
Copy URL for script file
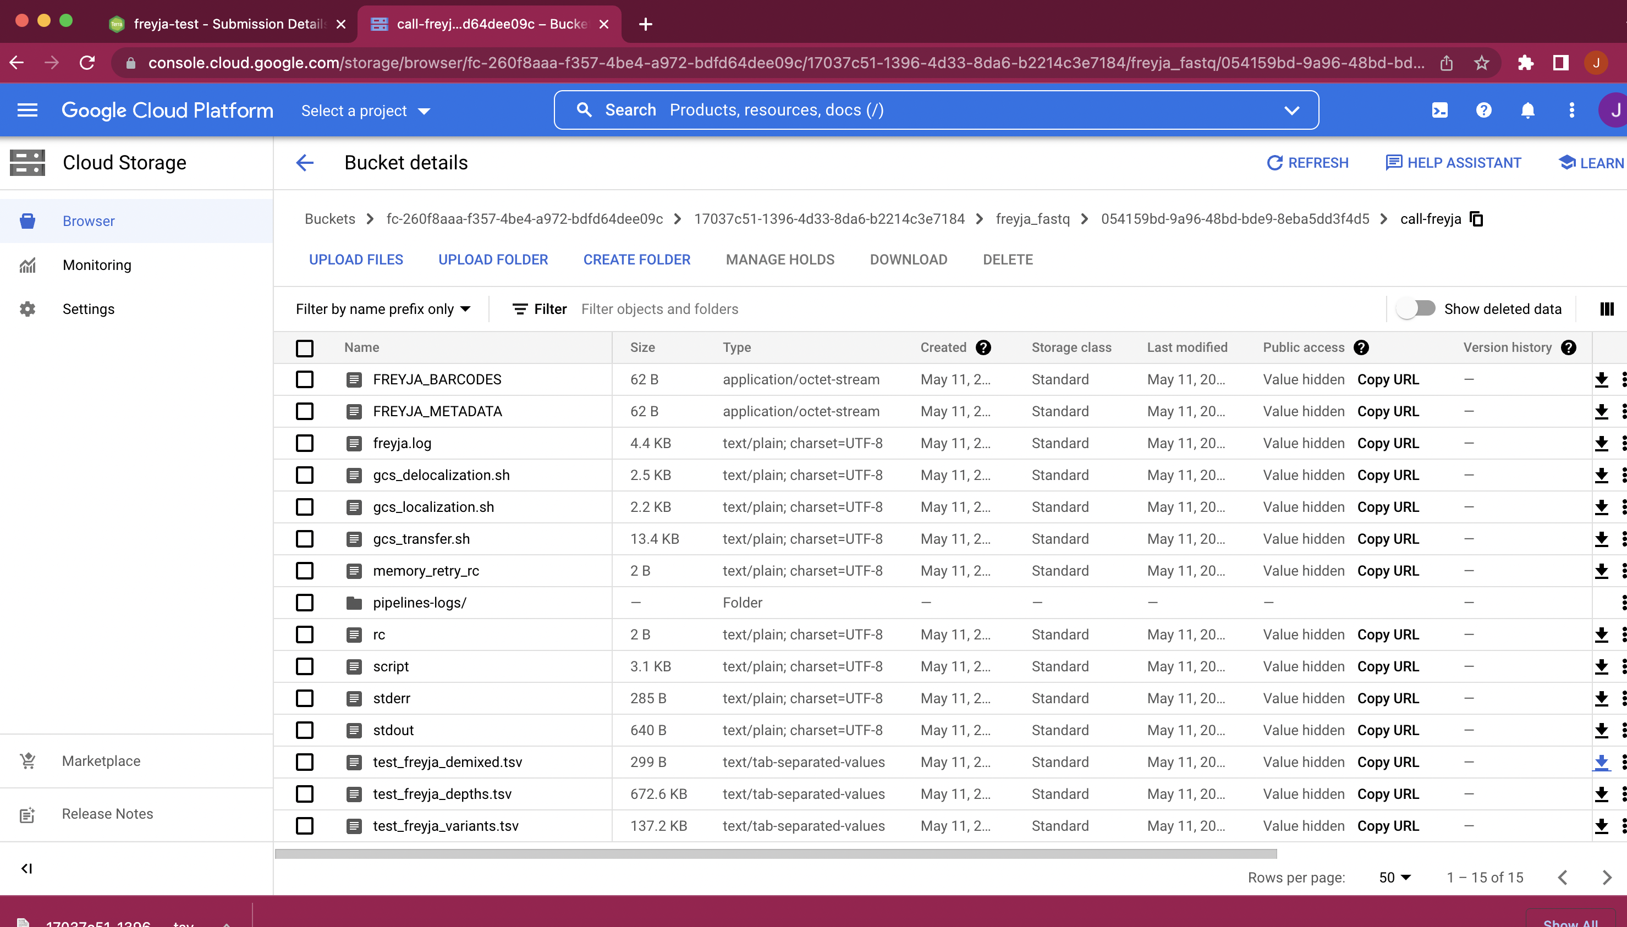point(1388,666)
